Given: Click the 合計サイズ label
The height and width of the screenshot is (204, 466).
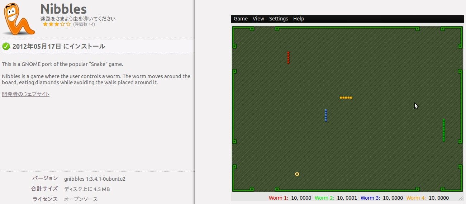Looking at the screenshot, I should tap(44, 189).
